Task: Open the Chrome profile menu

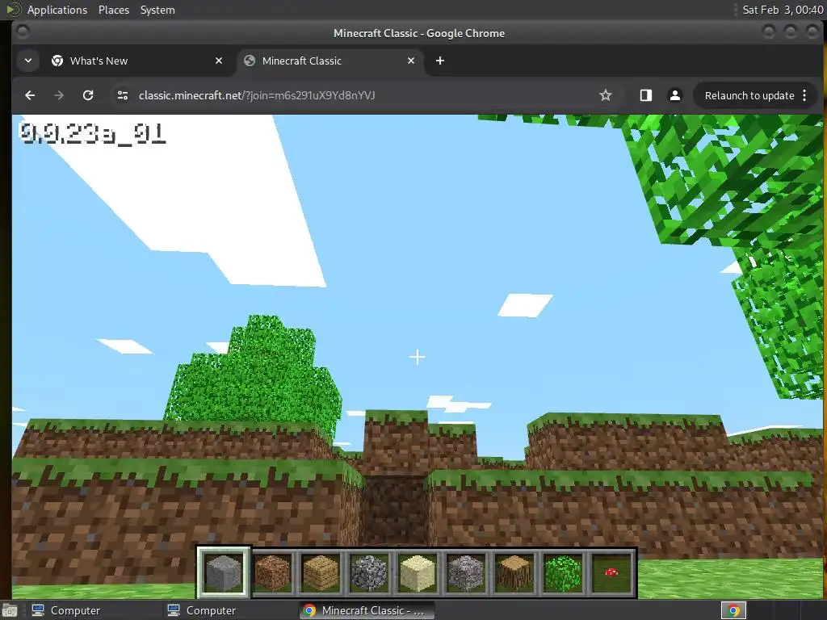Action: [674, 95]
